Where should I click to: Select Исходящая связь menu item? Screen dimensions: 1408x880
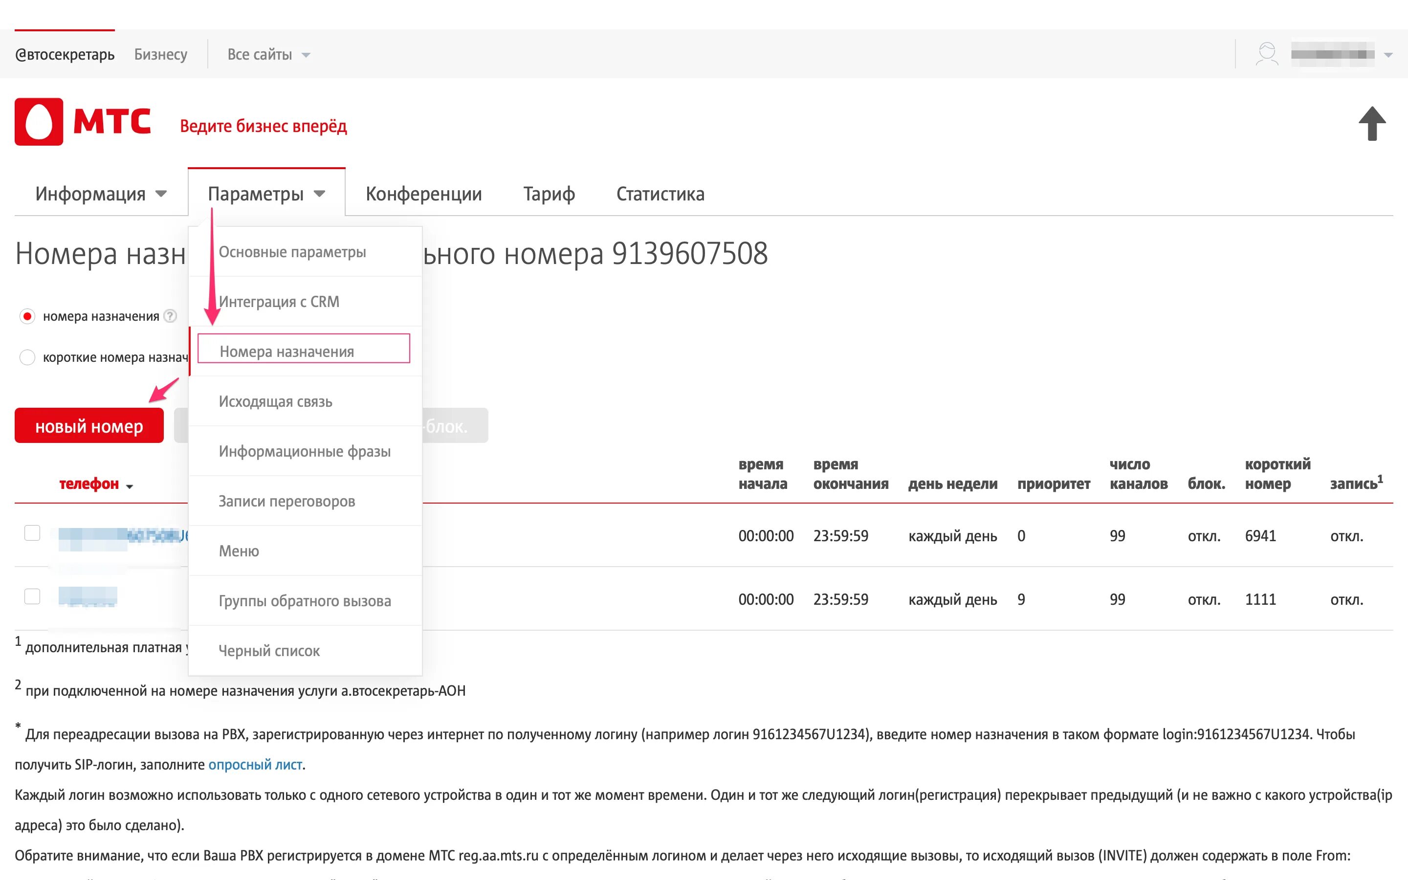(306, 401)
